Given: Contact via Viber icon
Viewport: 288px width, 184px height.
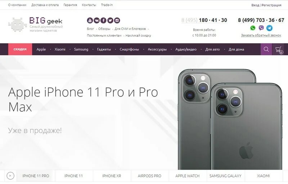Looking at the screenshot, I should click(261, 28).
